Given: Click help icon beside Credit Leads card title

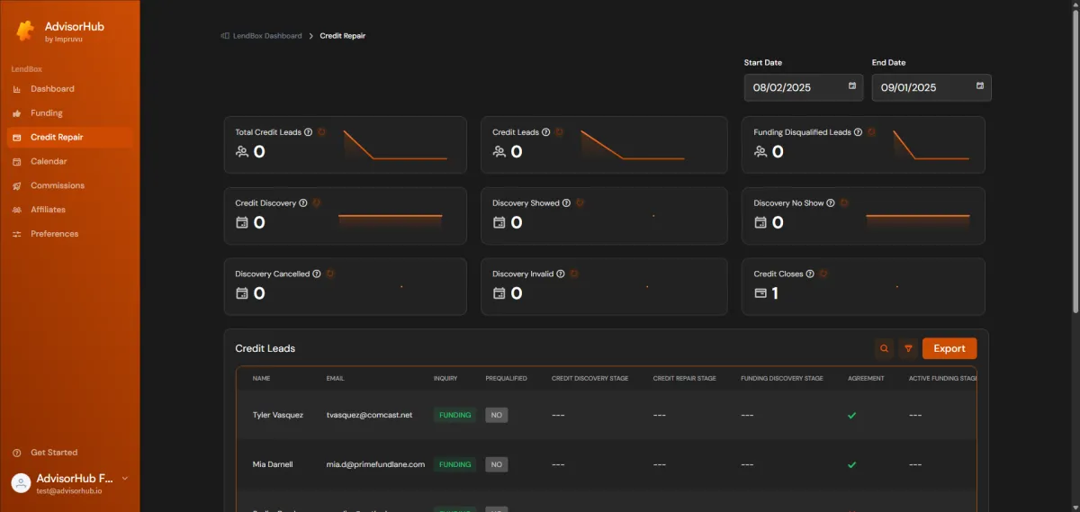Looking at the screenshot, I should tap(546, 132).
